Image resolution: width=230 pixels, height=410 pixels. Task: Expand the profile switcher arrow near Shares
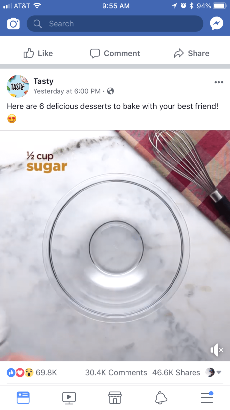pyautogui.click(x=214, y=373)
